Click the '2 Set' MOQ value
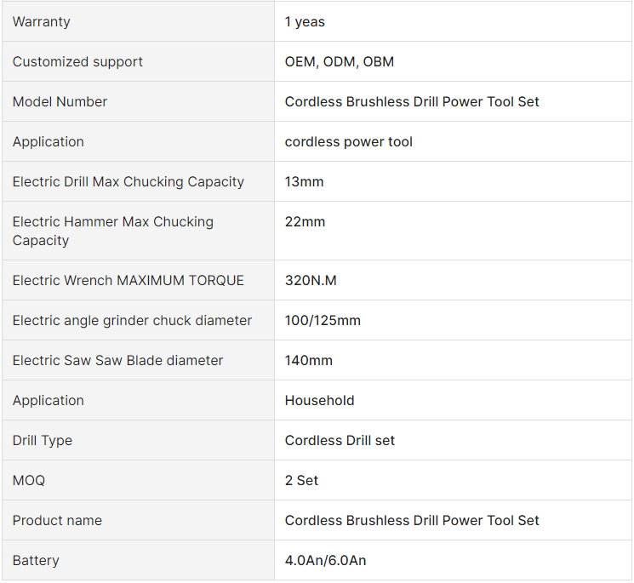 point(301,481)
